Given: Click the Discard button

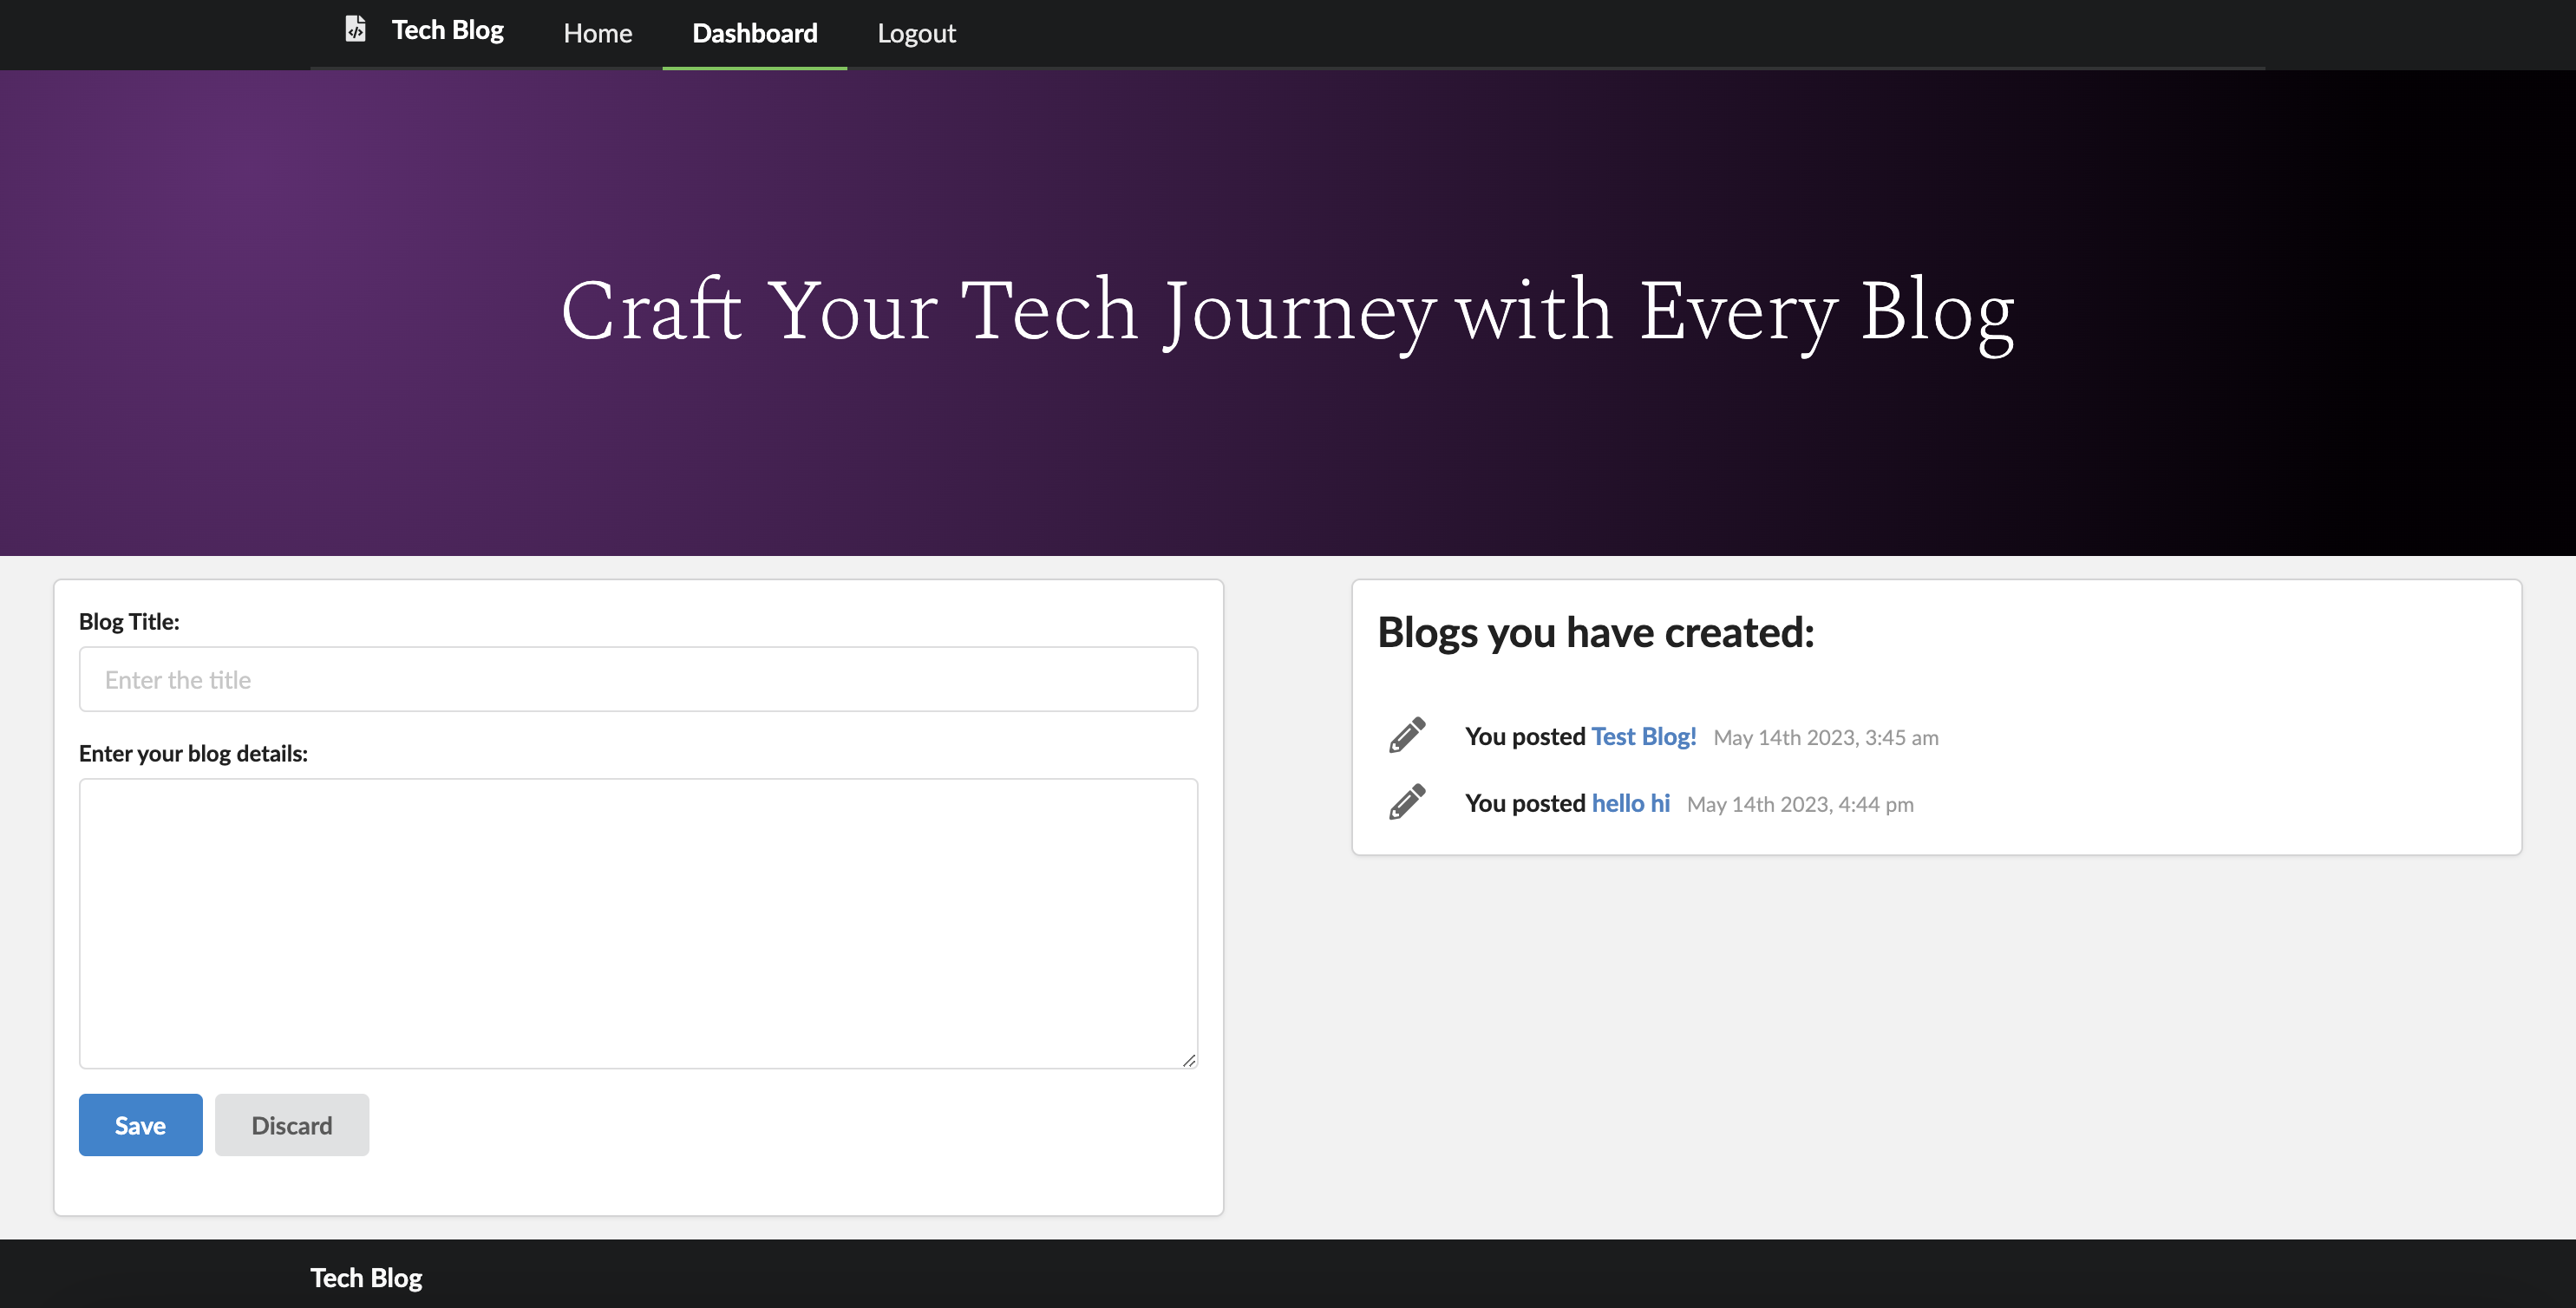Looking at the screenshot, I should tap(291, 1124).
